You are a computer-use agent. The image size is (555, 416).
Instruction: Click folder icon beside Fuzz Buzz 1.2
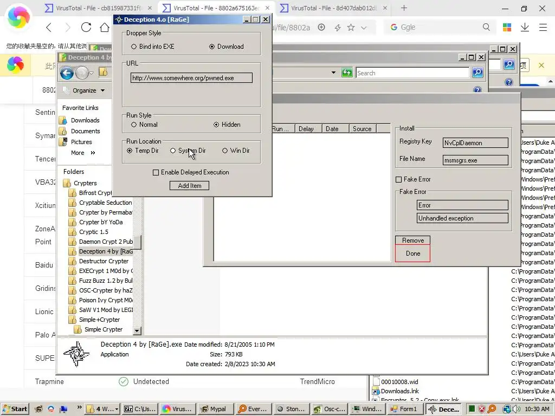(x=72, y=281)
